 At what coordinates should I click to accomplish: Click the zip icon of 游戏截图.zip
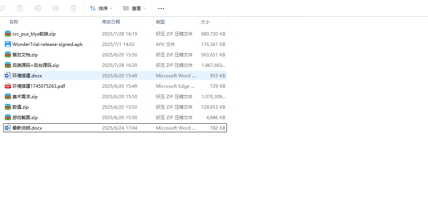pyautogui.click(x=8, y=118)
